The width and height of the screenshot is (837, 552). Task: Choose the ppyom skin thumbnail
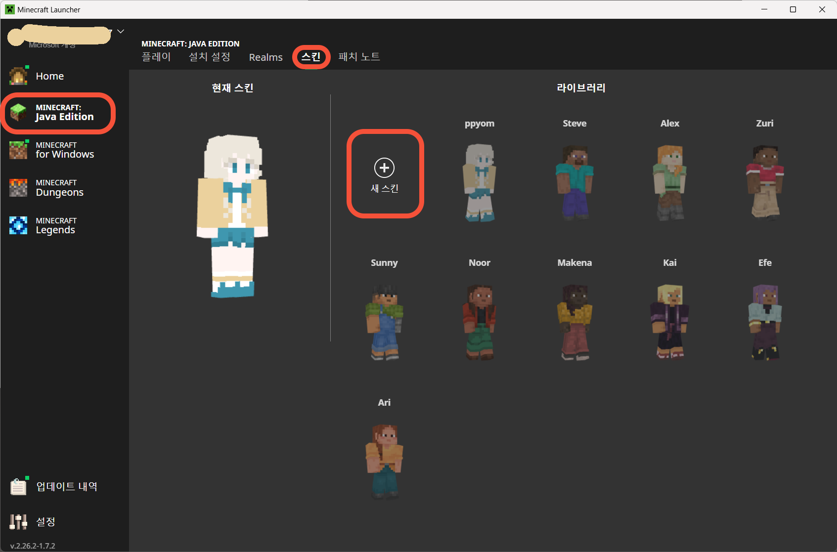click(x=480, y=182)
